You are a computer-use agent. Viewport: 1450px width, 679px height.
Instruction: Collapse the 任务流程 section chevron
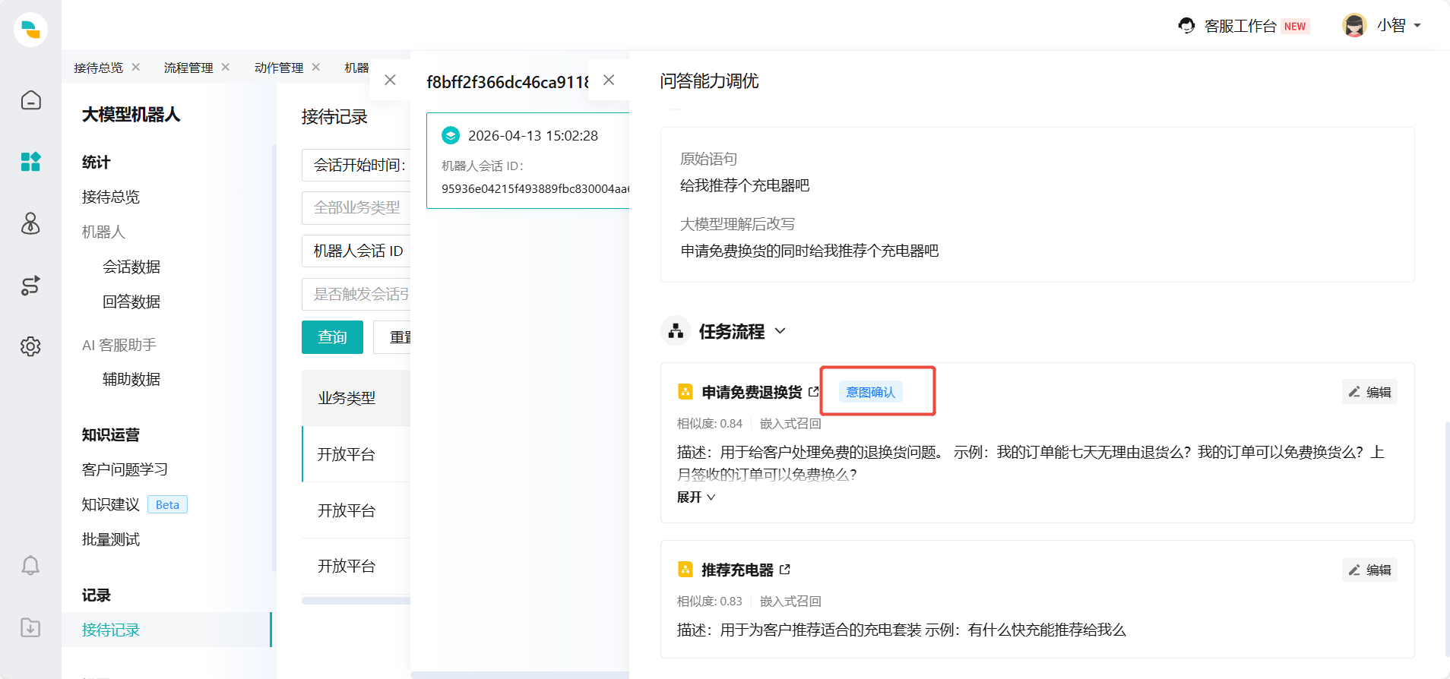[x=780, y=331]
